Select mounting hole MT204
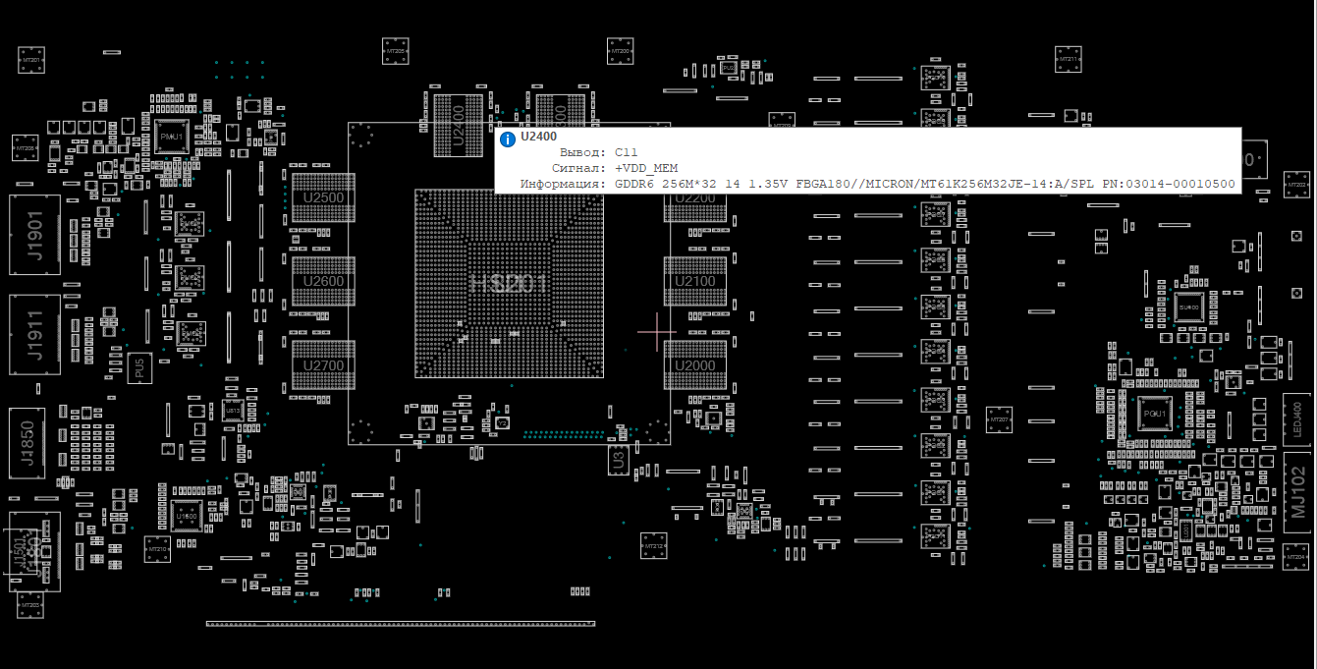Screen dimensions: 1317x669 [x=1295, y=556]
